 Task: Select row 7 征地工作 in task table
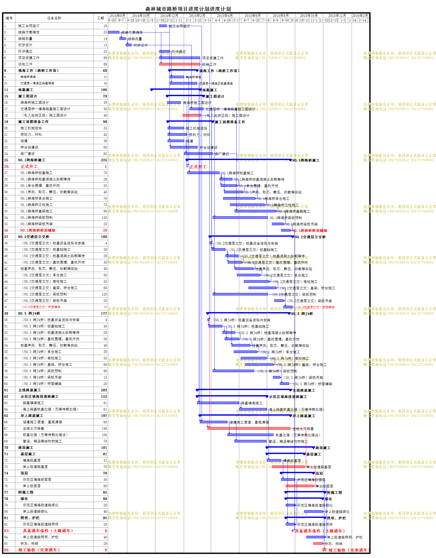pos(55,64)
